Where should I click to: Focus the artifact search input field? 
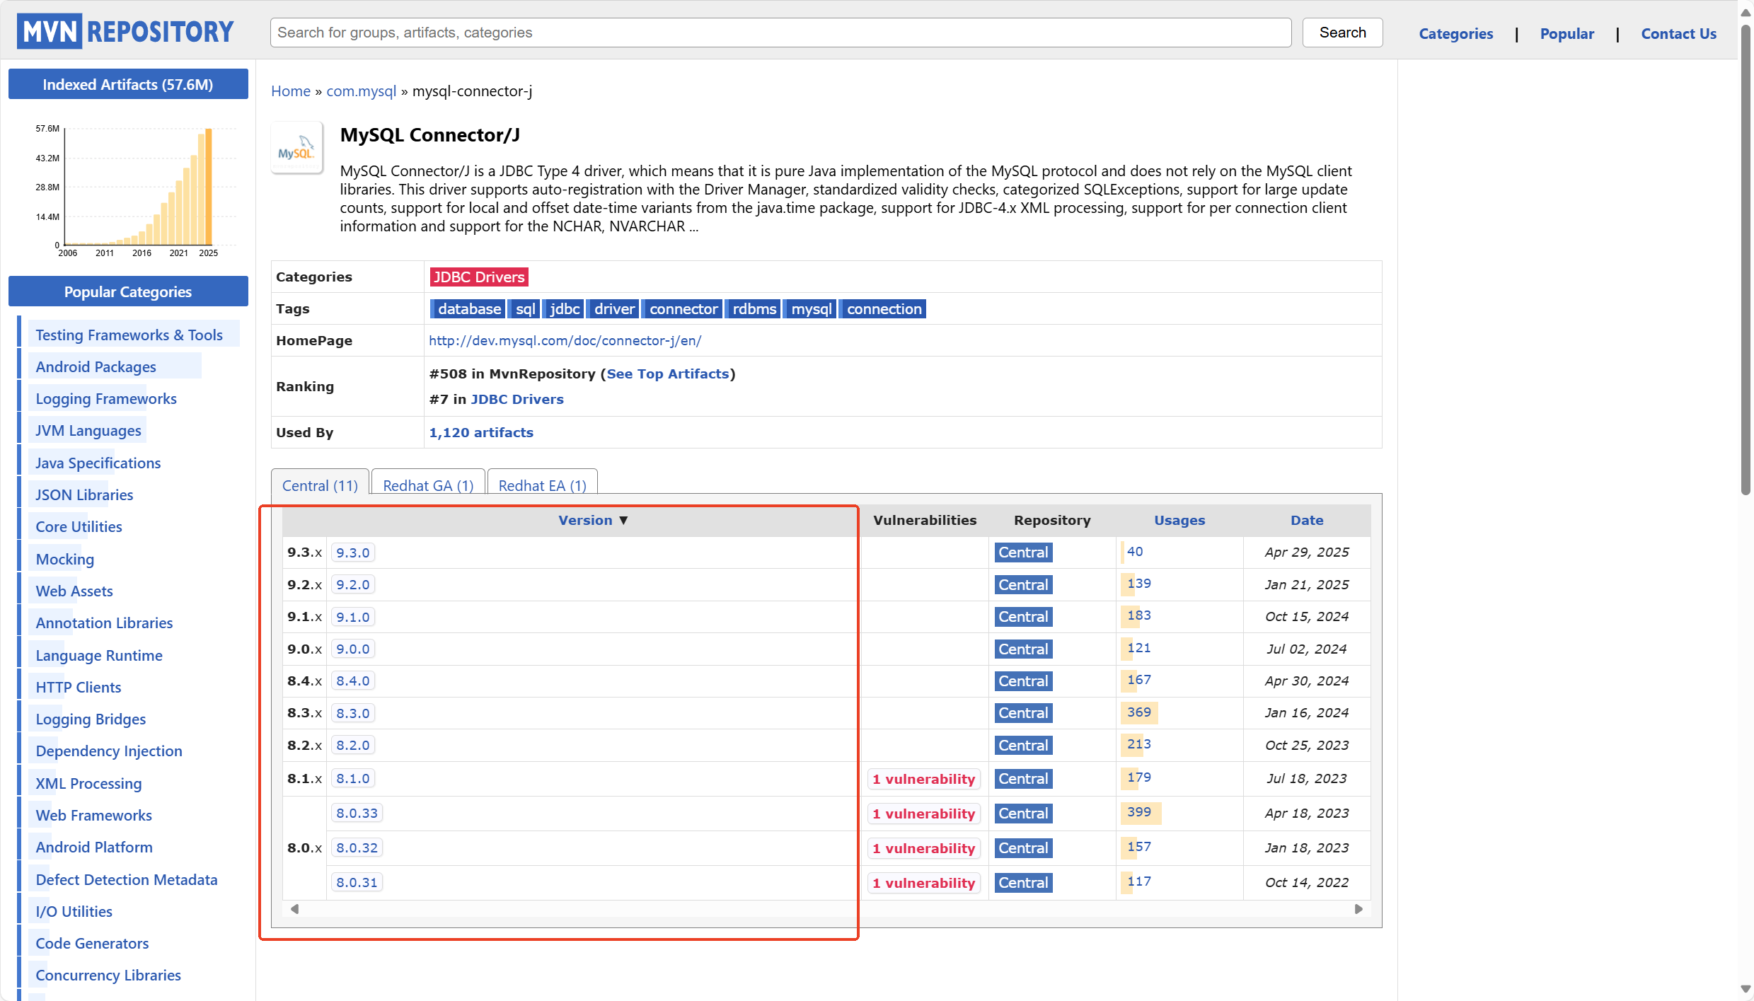(x=780, y=33)
